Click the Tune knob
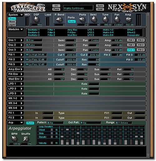The height and width of the screenshot is (161, 156). 105,20
